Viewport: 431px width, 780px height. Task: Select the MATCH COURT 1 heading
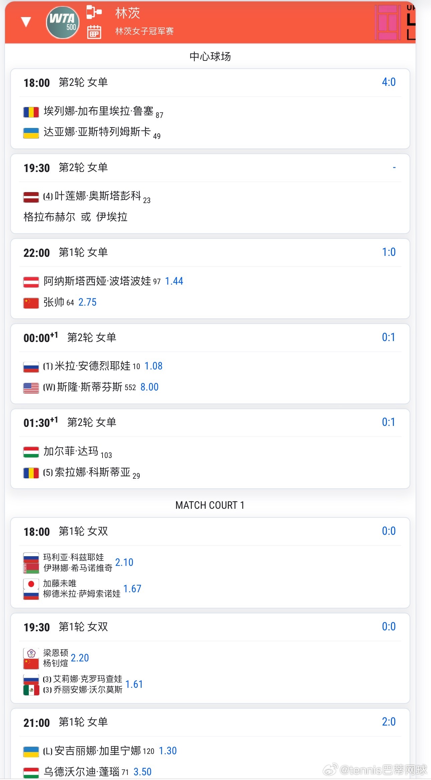click(210, 505)
